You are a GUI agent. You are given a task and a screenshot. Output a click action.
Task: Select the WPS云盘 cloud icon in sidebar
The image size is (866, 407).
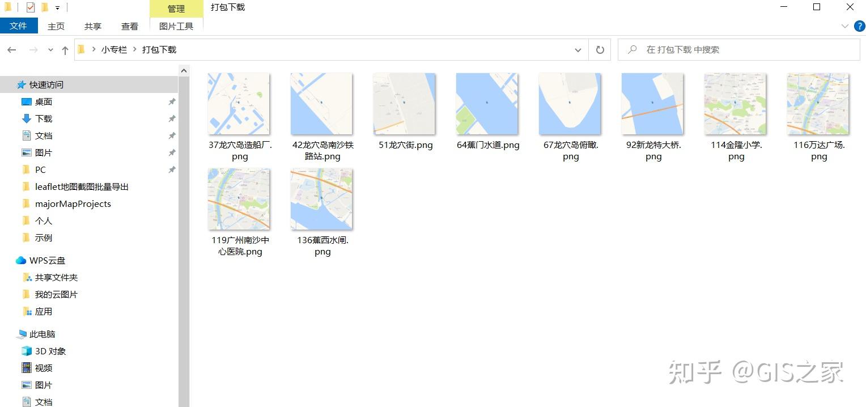[20, 260]
